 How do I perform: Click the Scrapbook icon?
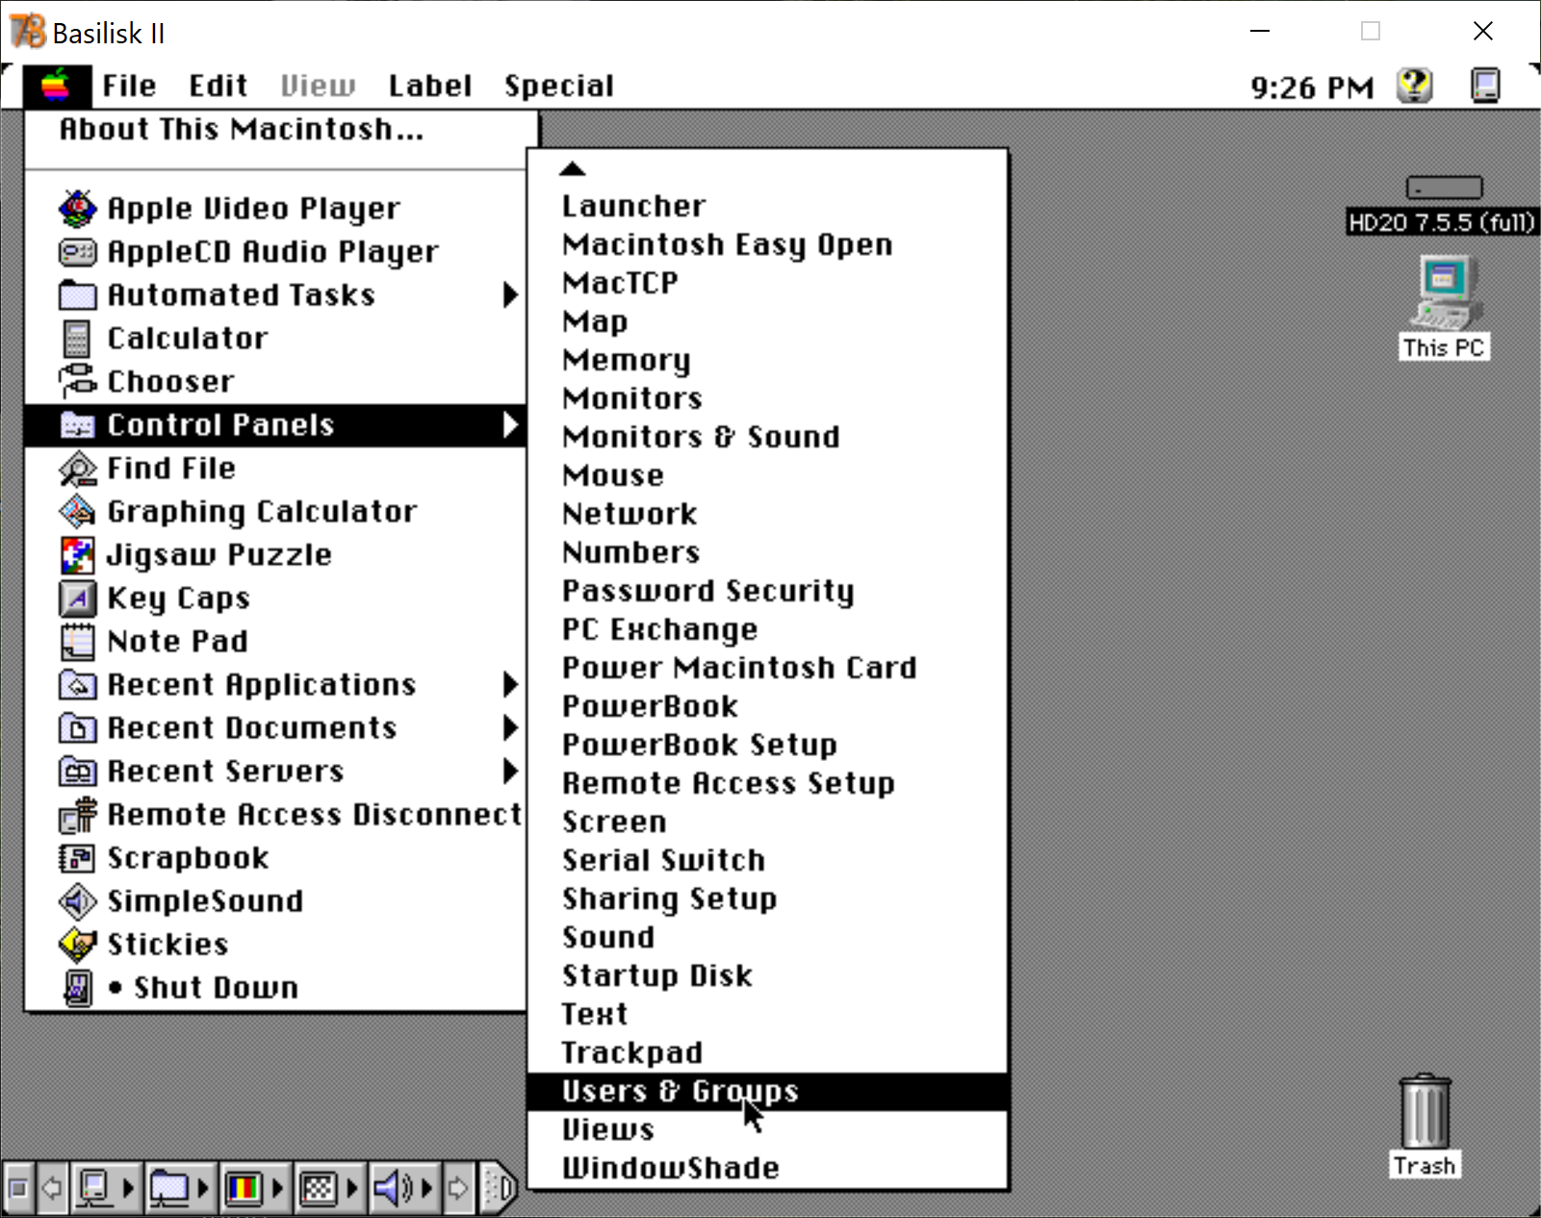coord(77,858)
